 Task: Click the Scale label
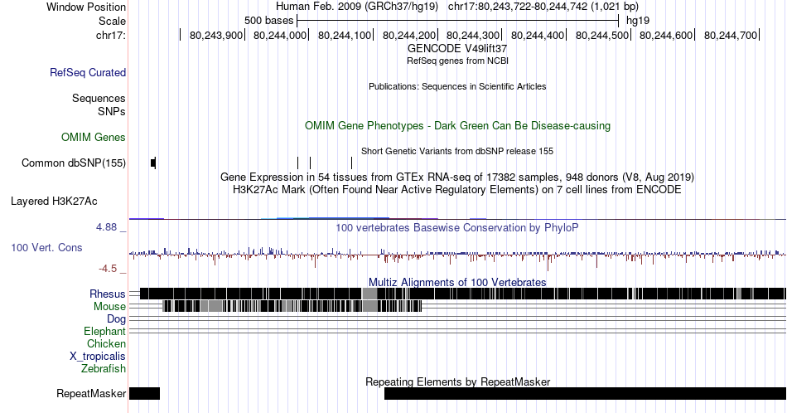pos(112,21)
